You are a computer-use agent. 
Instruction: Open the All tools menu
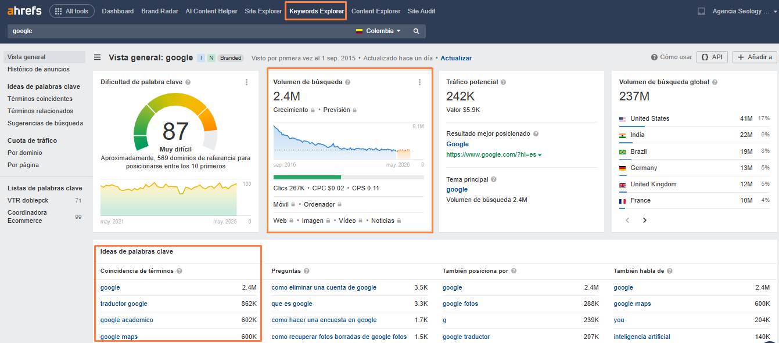[72, 11]
